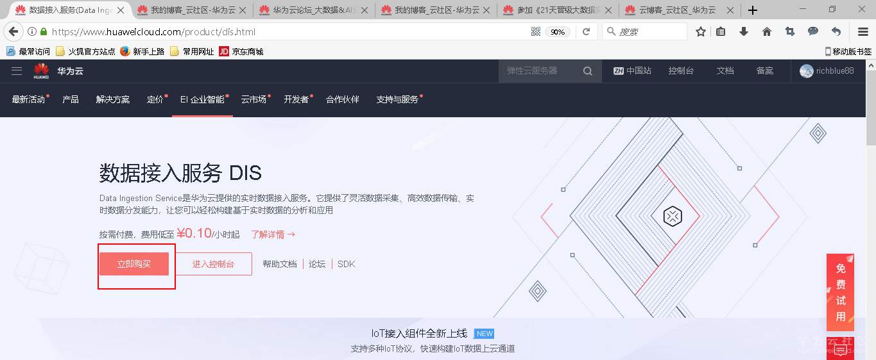The image size is (876, 360).
Task: Focus the 弹性云服务器 site search field
Action: coord(540,71)
